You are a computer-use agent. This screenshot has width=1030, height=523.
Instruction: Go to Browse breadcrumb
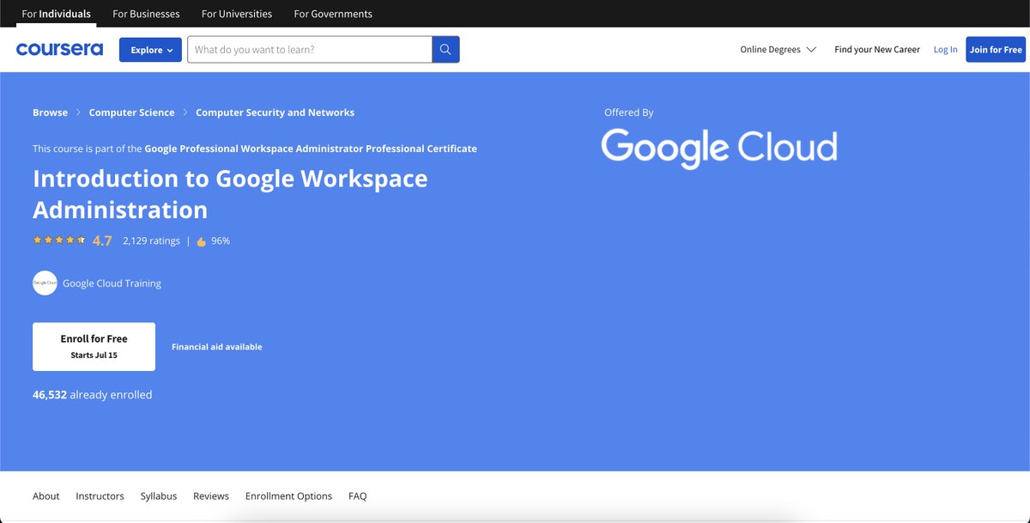pos(50,113)
